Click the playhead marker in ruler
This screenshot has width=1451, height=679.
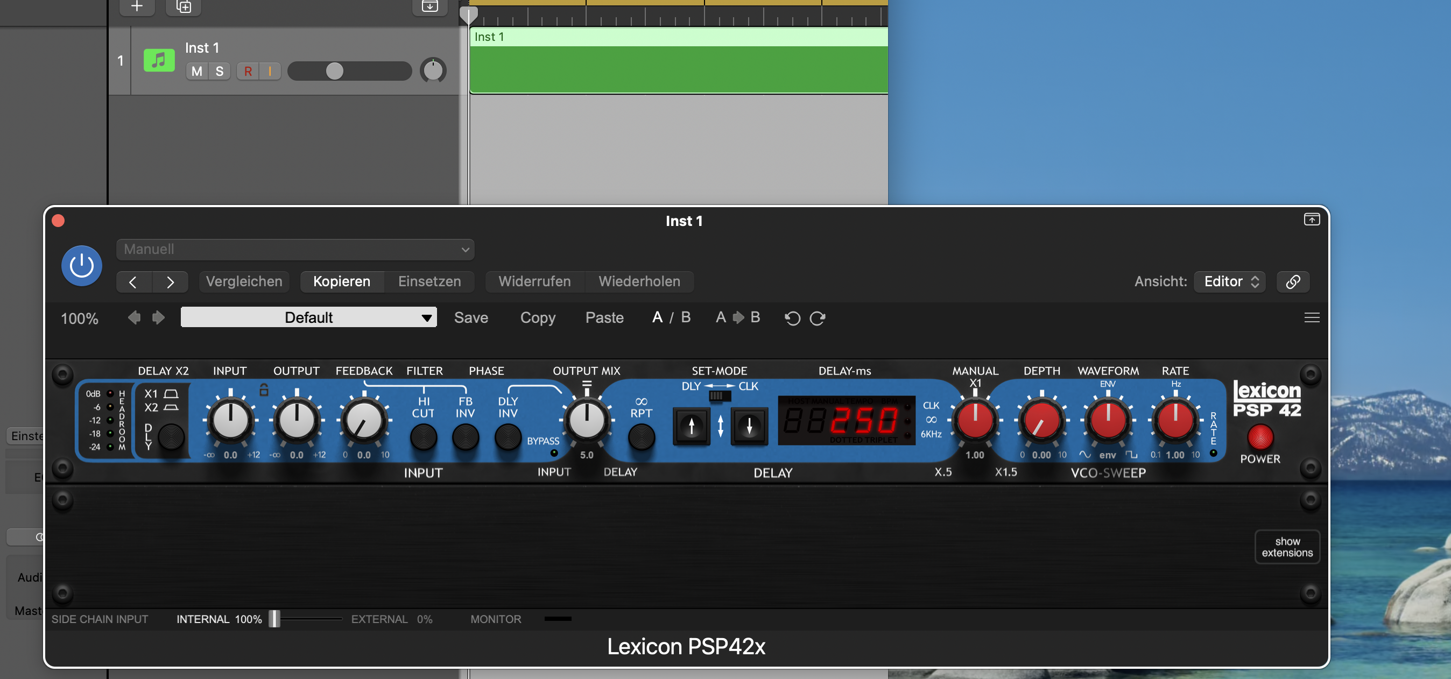pyautogui.click(x=468, y=14)
